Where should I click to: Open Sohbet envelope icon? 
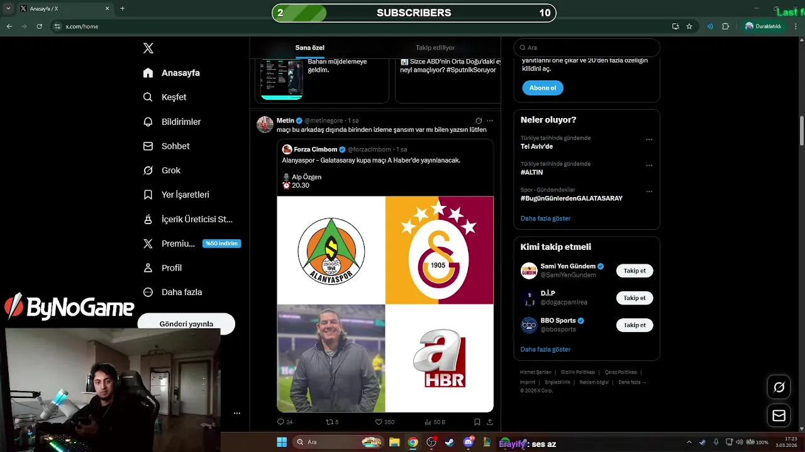[148, 146]
